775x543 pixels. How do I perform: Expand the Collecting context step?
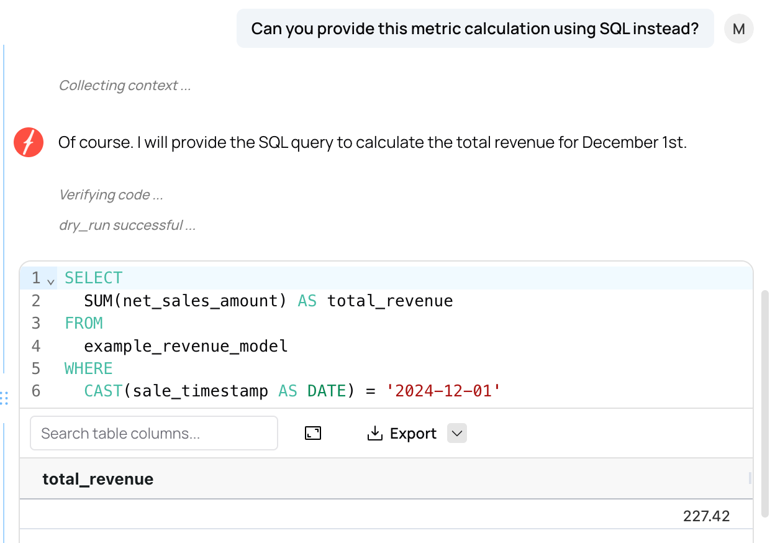coord(125,86)
